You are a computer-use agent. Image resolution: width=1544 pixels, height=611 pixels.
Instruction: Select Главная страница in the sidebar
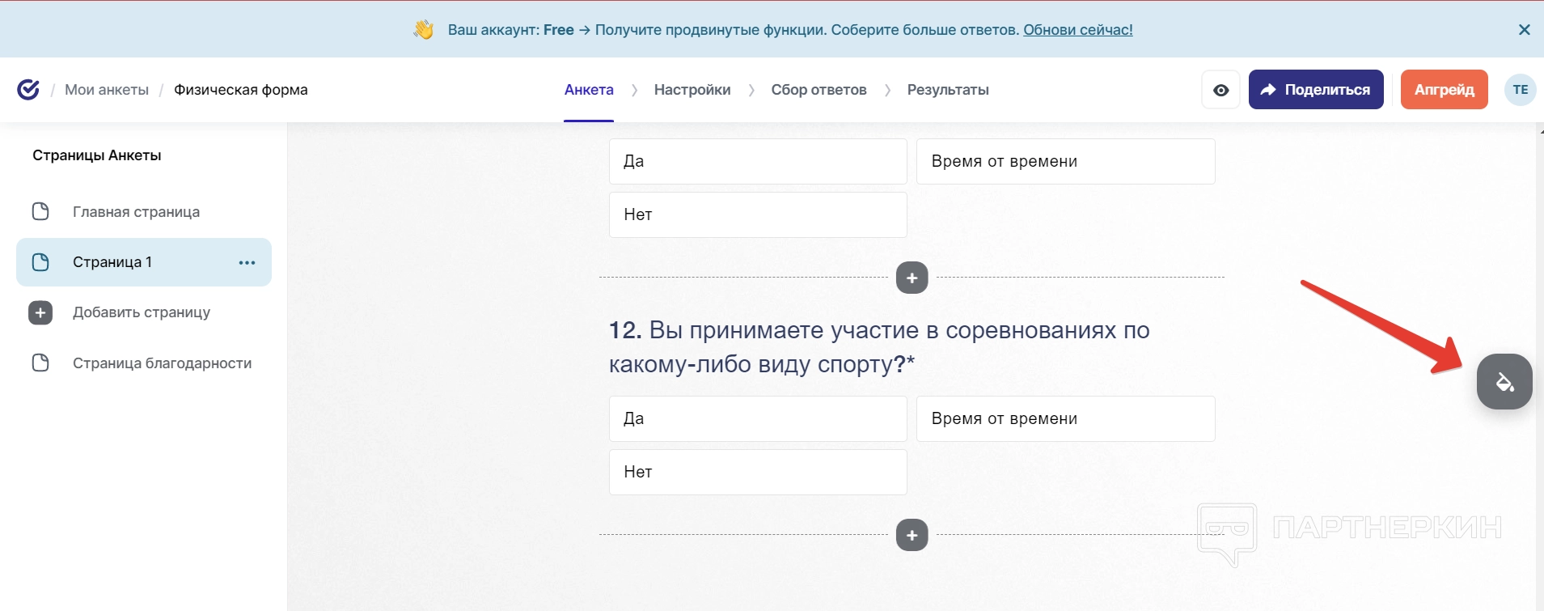click(136, 212)
